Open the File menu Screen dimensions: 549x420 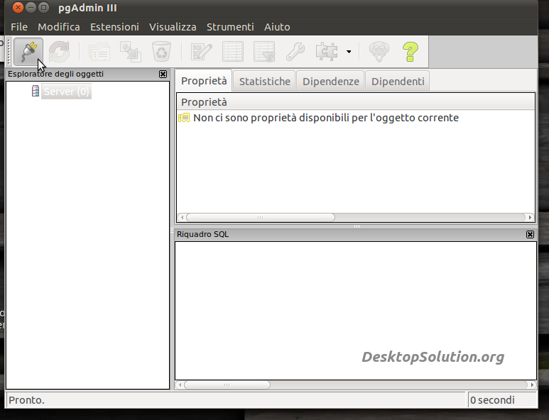[19, 27]
